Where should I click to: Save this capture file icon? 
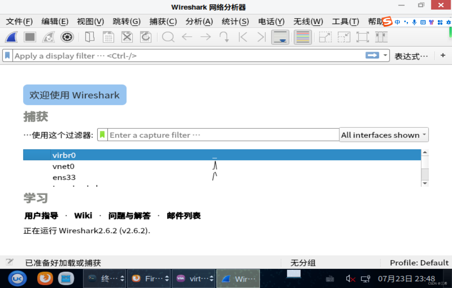[x=108, y=37]
